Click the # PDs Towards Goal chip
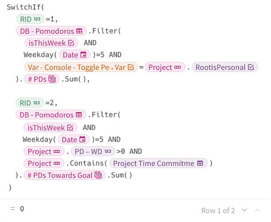Screen dimensions: 271x222 pyautogui.click(x=64, y=175)
